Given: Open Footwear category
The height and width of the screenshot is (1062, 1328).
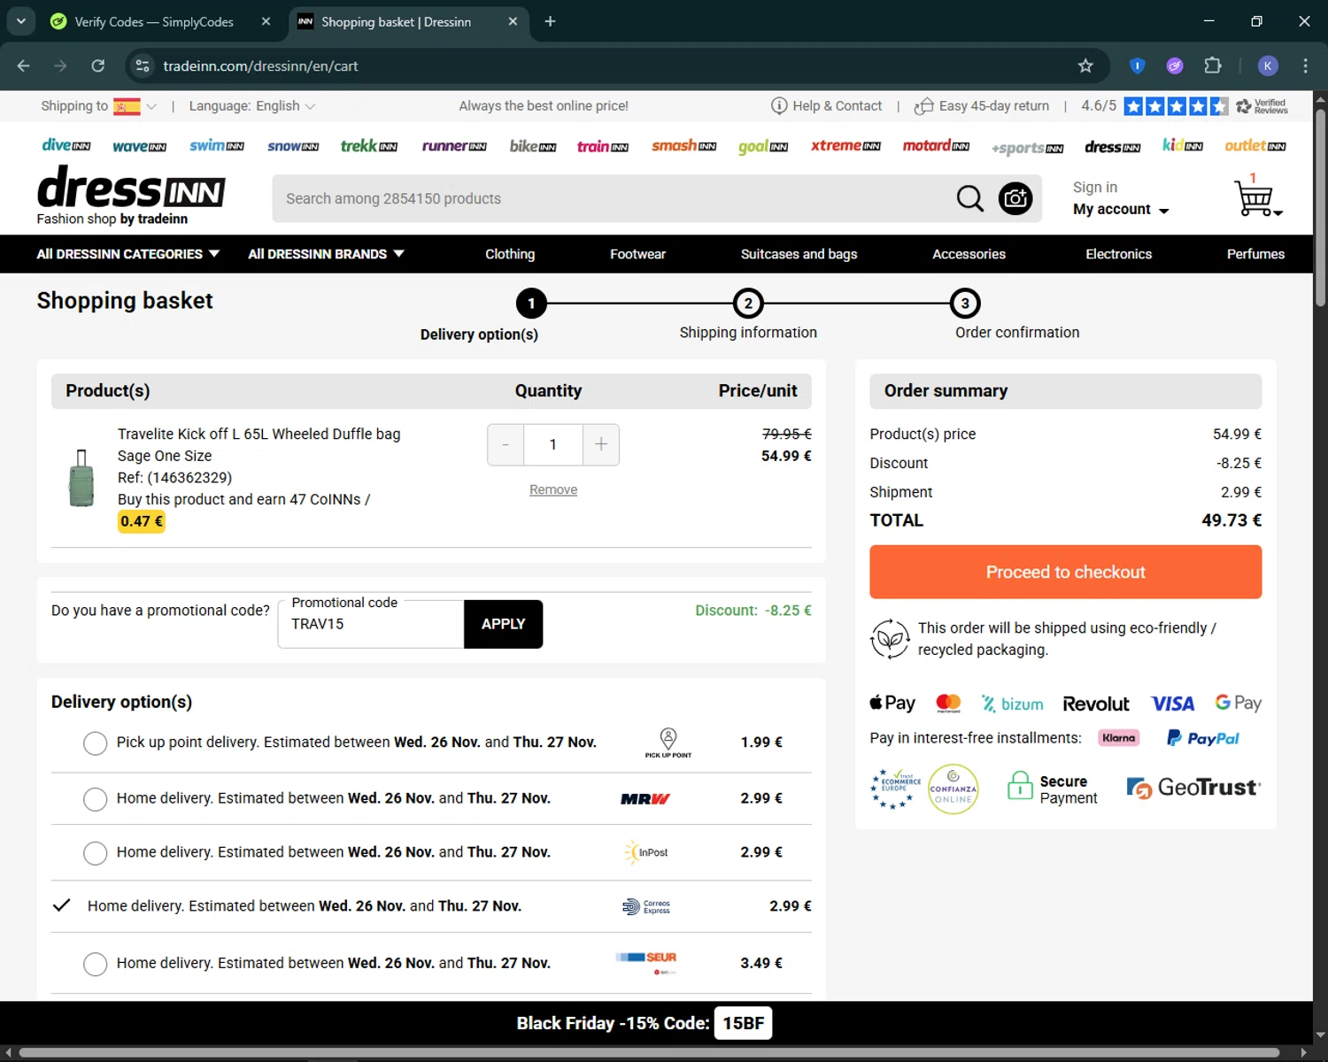Looking at the screenshot, I should pyautogui.click(x=637, y=254).
